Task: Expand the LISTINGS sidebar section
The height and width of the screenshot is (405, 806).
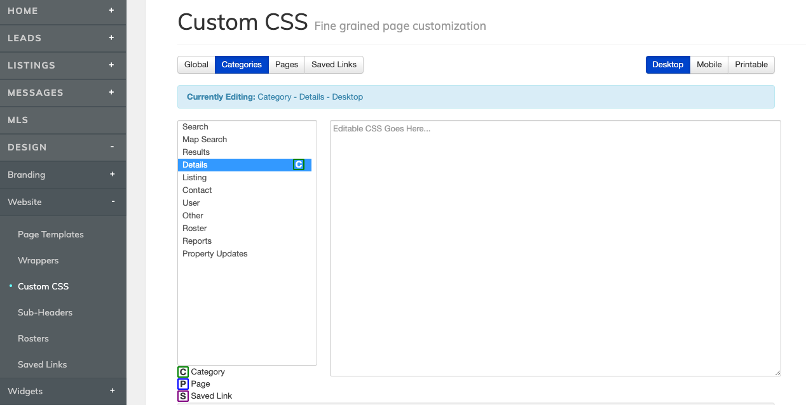Action: (113, 65)
